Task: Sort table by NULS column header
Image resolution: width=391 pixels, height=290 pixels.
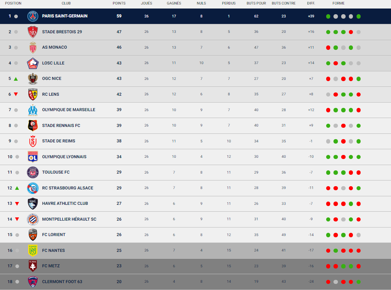Action: click(201, 3)
